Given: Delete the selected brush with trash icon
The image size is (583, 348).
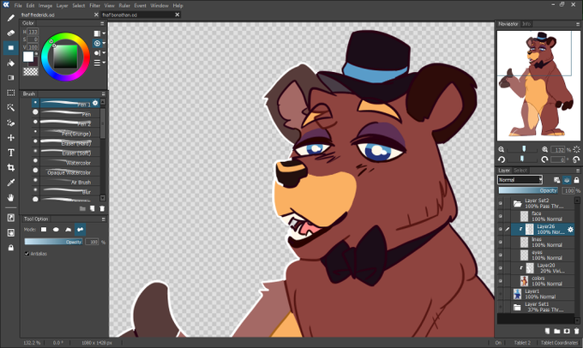Looking at the screenshot, I should coord(102,208).
